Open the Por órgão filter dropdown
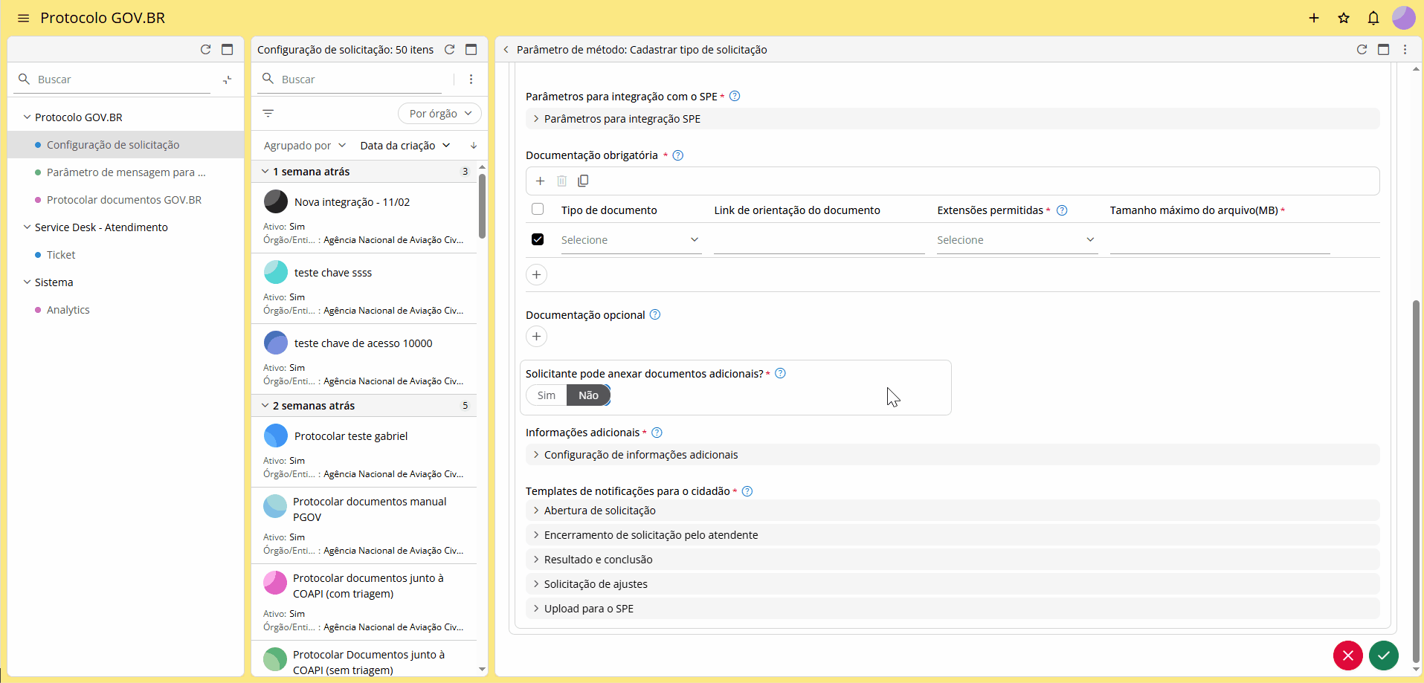This screenshot has height=683, width=1424. 439,114
